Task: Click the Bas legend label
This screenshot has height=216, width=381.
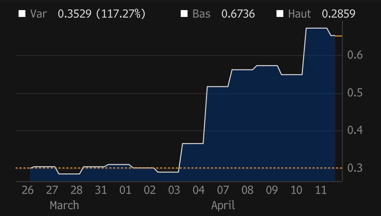Action: (x=201, y=14)
